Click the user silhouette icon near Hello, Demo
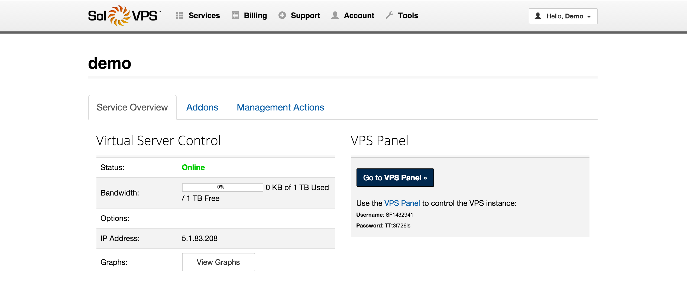This screenshot has width=687, height=293. tap(538, 16)
